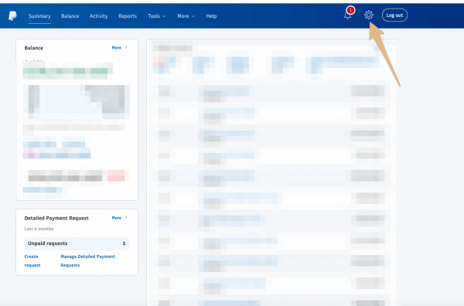The height and width of the screenshot is (306, 464).
Task: Expand the Tools dropdown menu
Action: point(156,16)
